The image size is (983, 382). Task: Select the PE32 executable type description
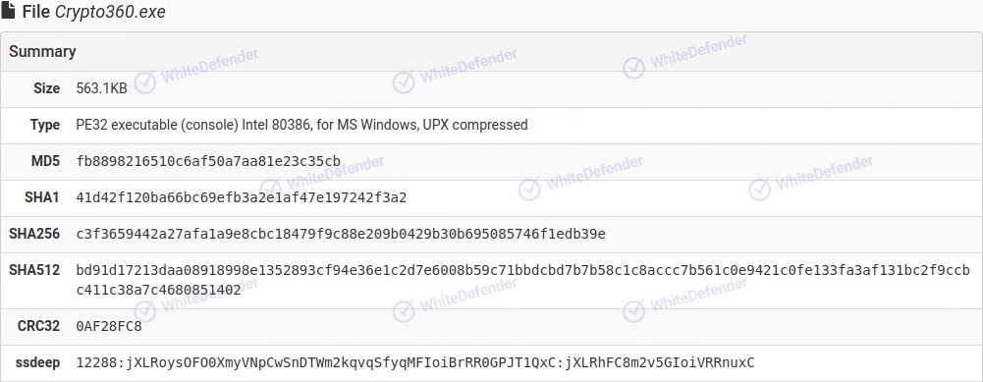coord(302,125)
